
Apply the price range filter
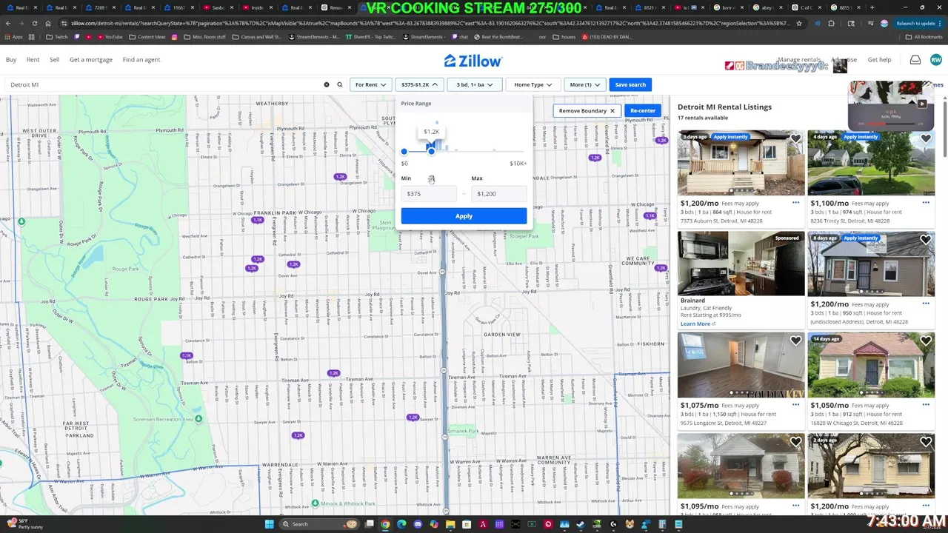[464, 216]
